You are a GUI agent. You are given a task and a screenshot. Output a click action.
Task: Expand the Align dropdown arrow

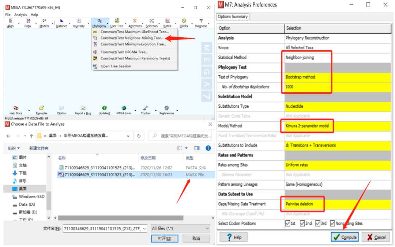[19, 23]
